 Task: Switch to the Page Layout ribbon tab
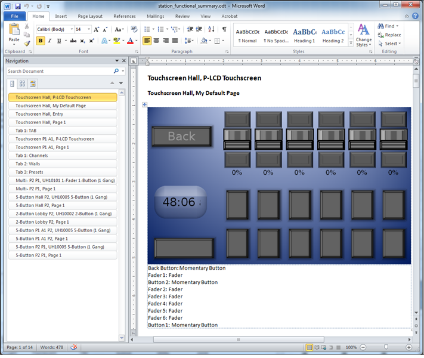pyautogui.click(x=90, y=16)
